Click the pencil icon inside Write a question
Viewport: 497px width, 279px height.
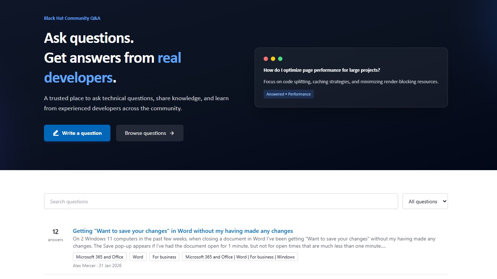click(55, 133)
